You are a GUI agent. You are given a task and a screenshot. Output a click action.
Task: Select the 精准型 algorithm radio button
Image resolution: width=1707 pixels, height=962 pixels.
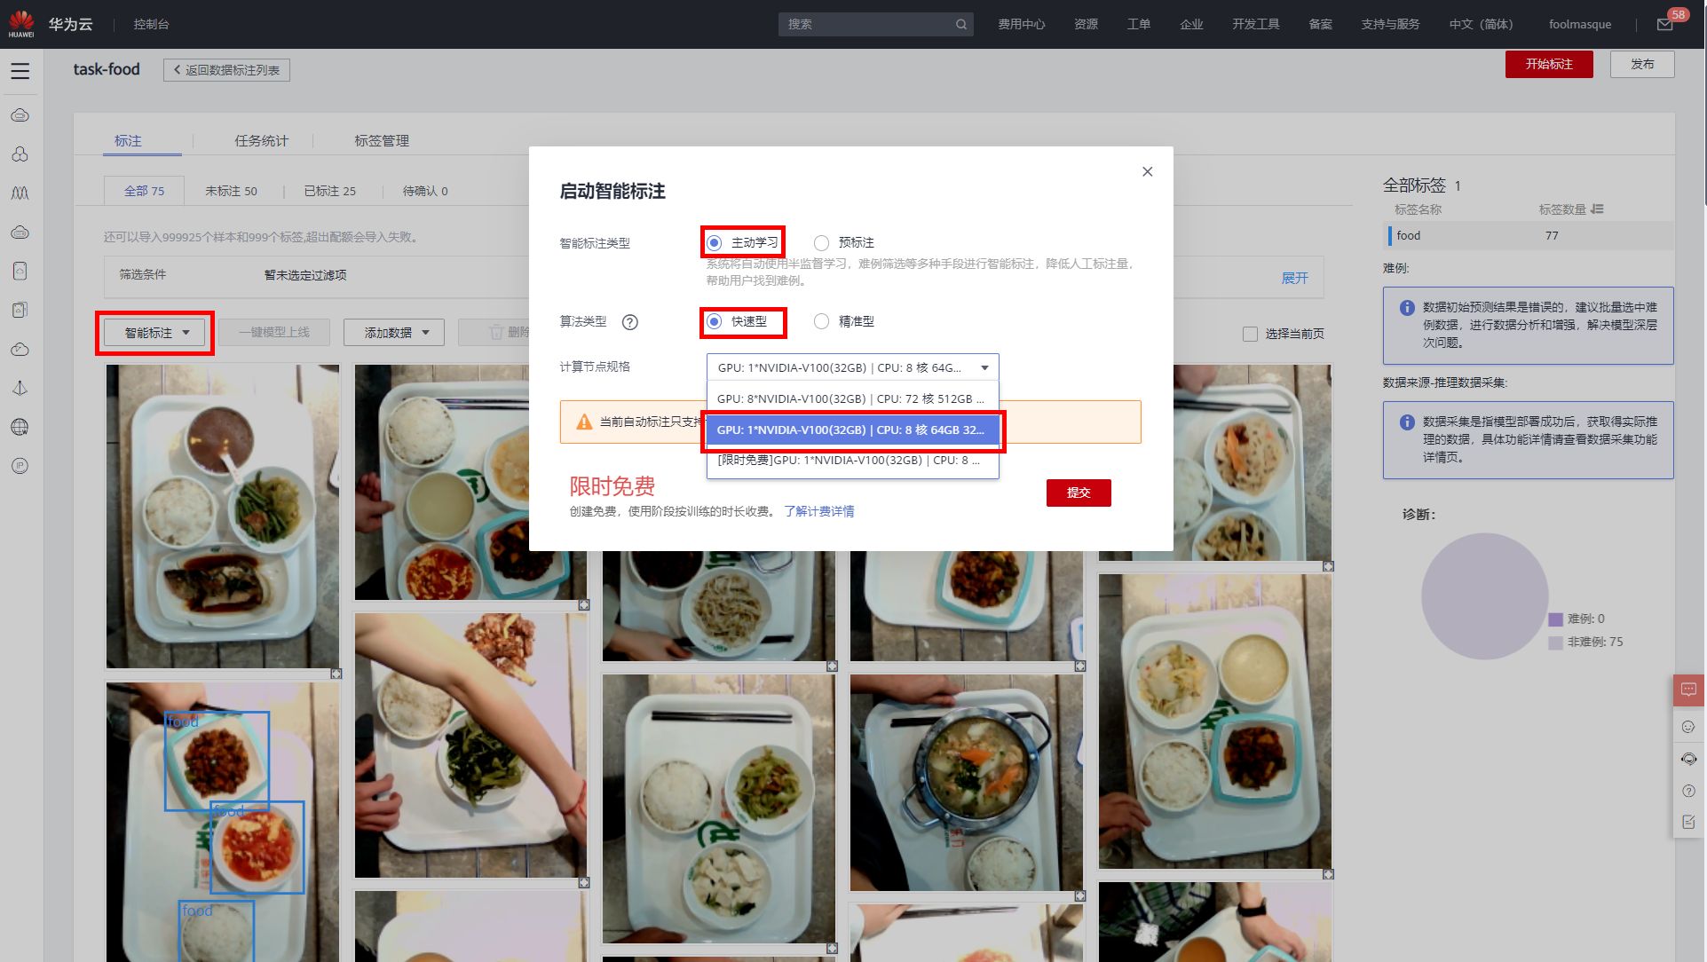point(822,321)
